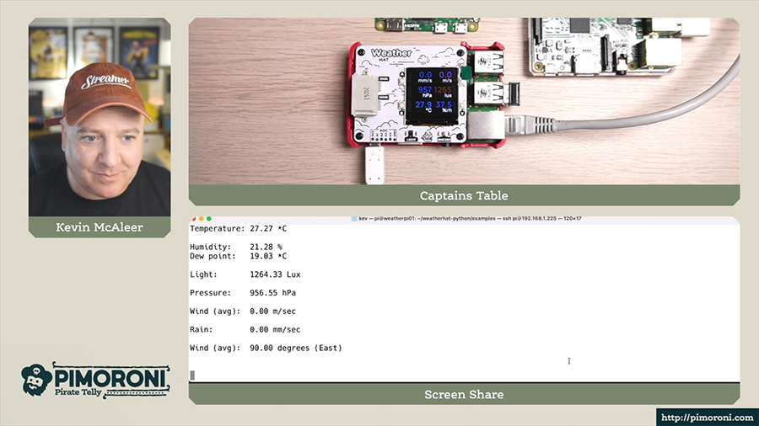Click the folder icon in terminal title

click(x=352, y=219)
